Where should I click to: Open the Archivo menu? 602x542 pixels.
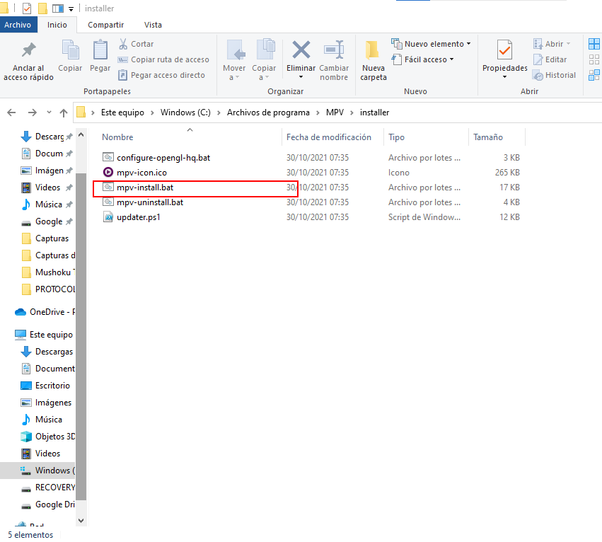18,24
